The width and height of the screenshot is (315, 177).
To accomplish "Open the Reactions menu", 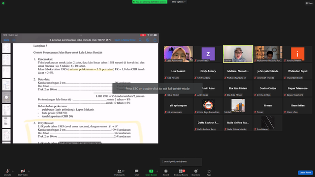I will tap(196, 172).
